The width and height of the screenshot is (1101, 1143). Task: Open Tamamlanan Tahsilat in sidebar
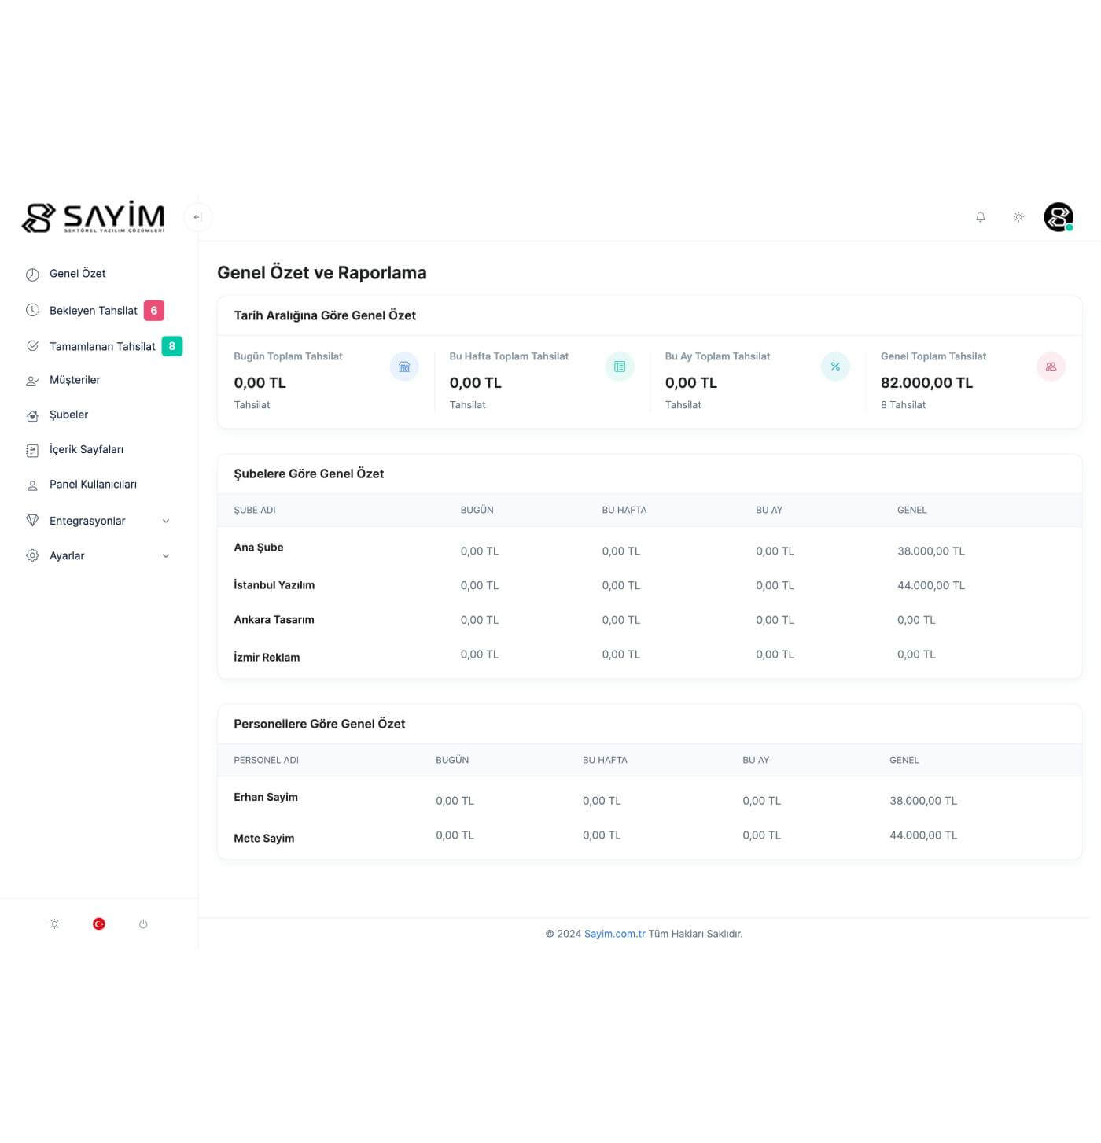point(102,347)
